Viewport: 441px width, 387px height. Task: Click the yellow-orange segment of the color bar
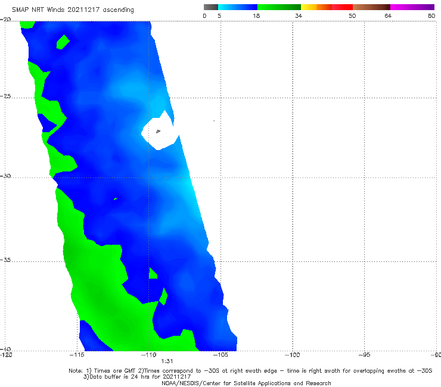click(316, 7)
